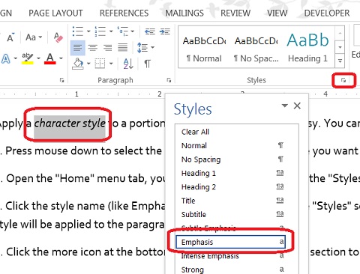Click the Borders icon

(x=100, y=64)
